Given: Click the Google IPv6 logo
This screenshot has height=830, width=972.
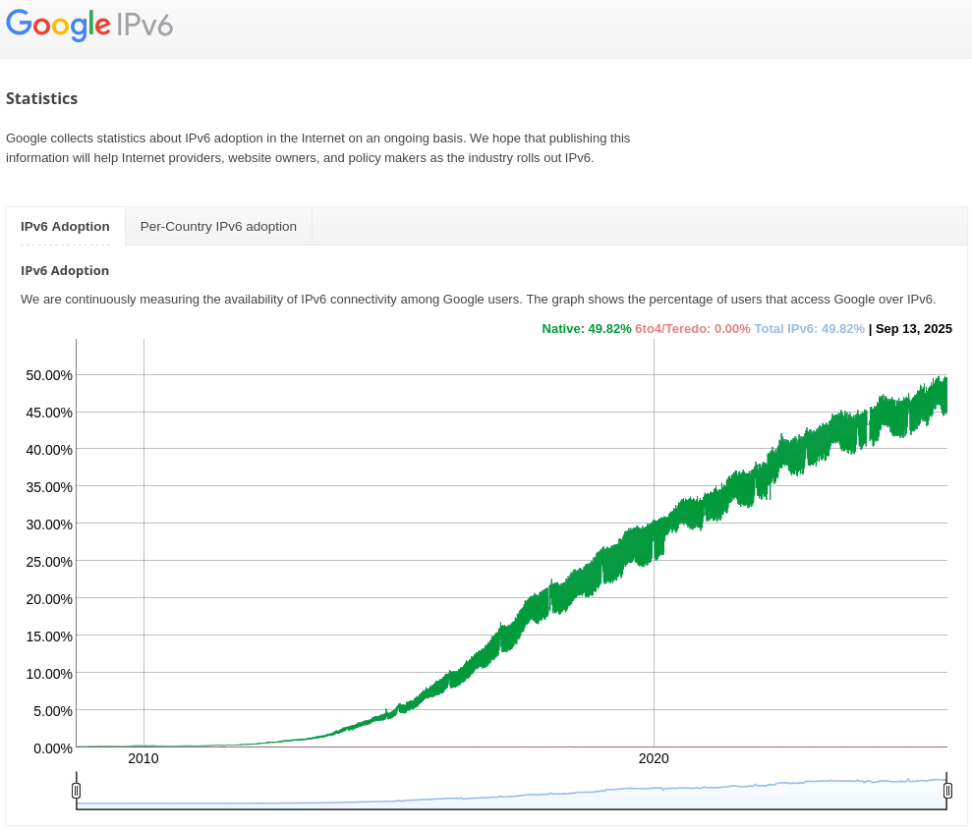Looking at the screenshot, I should (89, 25).
